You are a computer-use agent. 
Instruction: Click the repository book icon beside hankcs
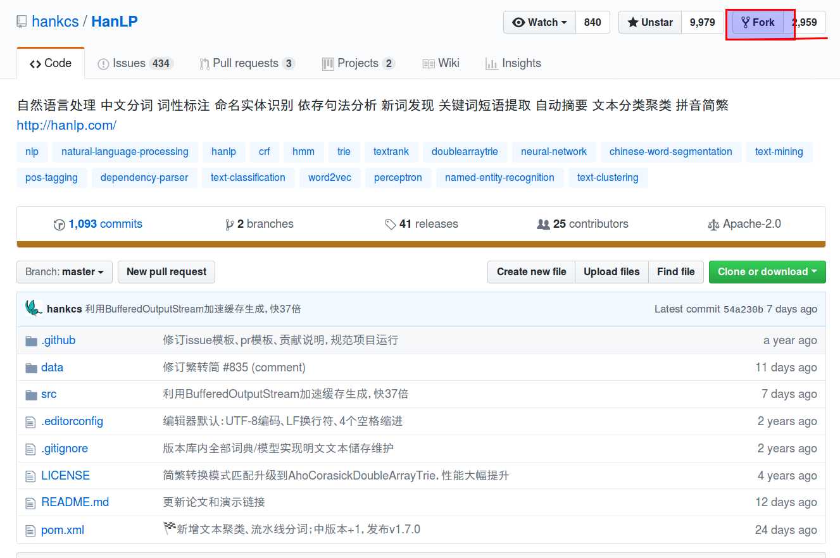coord(22,22)
